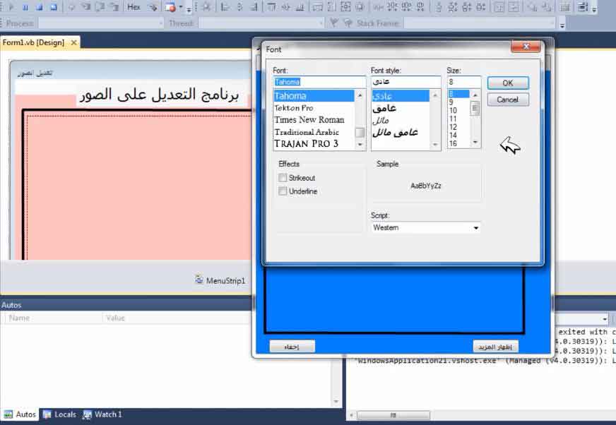The height and width of the screenshot is (425, 616).
Task: Click the Font name input field
Action: pyautogui.click(x=319, y=82)
